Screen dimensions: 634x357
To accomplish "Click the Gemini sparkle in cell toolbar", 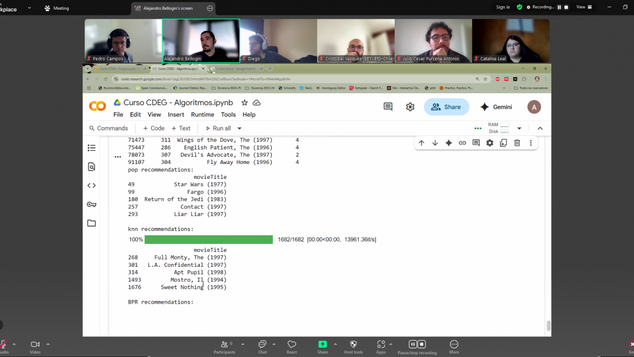I will click(449, 143).
